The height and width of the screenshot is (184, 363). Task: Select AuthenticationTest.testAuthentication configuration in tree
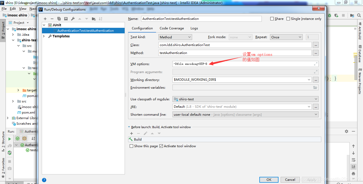tap(83, 31)
